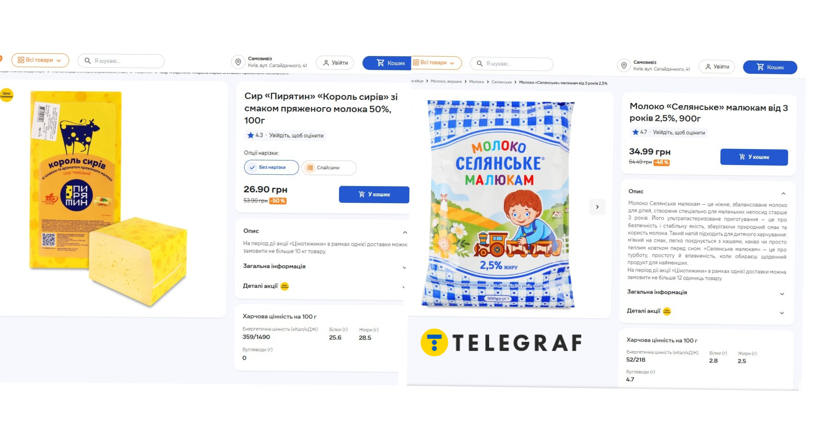Click the Я шукаю search field on right
The width and height of the screenshot is (818, 444).
[x=512, y=64]
